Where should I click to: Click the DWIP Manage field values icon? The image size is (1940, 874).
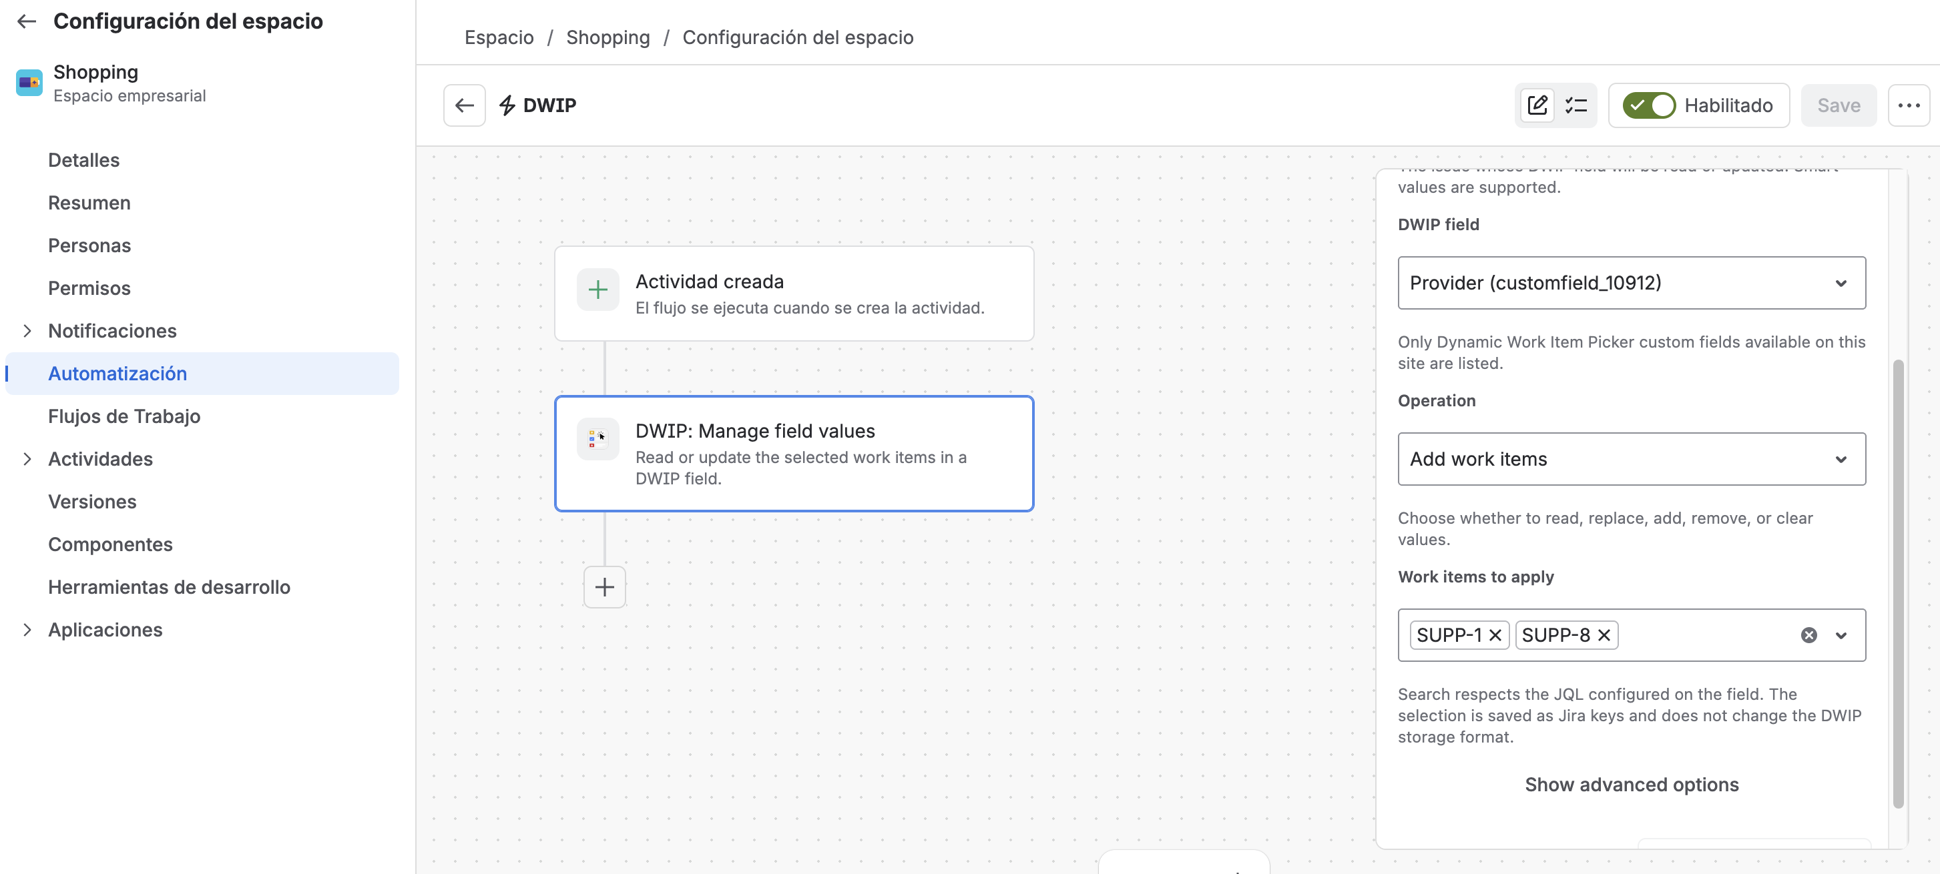pos(598,439)
